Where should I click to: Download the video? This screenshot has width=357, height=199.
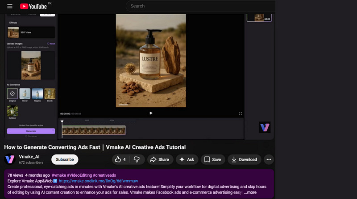[244, 159]
